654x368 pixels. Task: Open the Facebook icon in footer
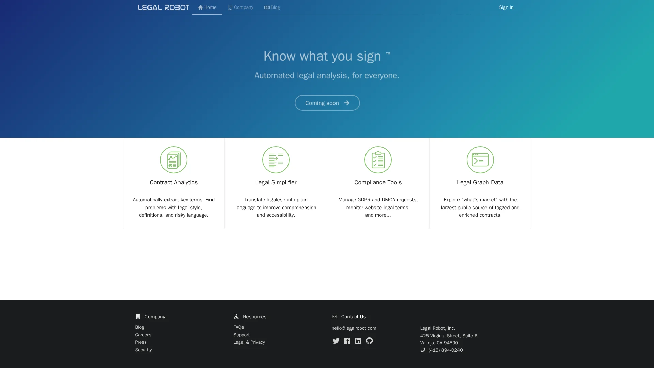[347, 341]
